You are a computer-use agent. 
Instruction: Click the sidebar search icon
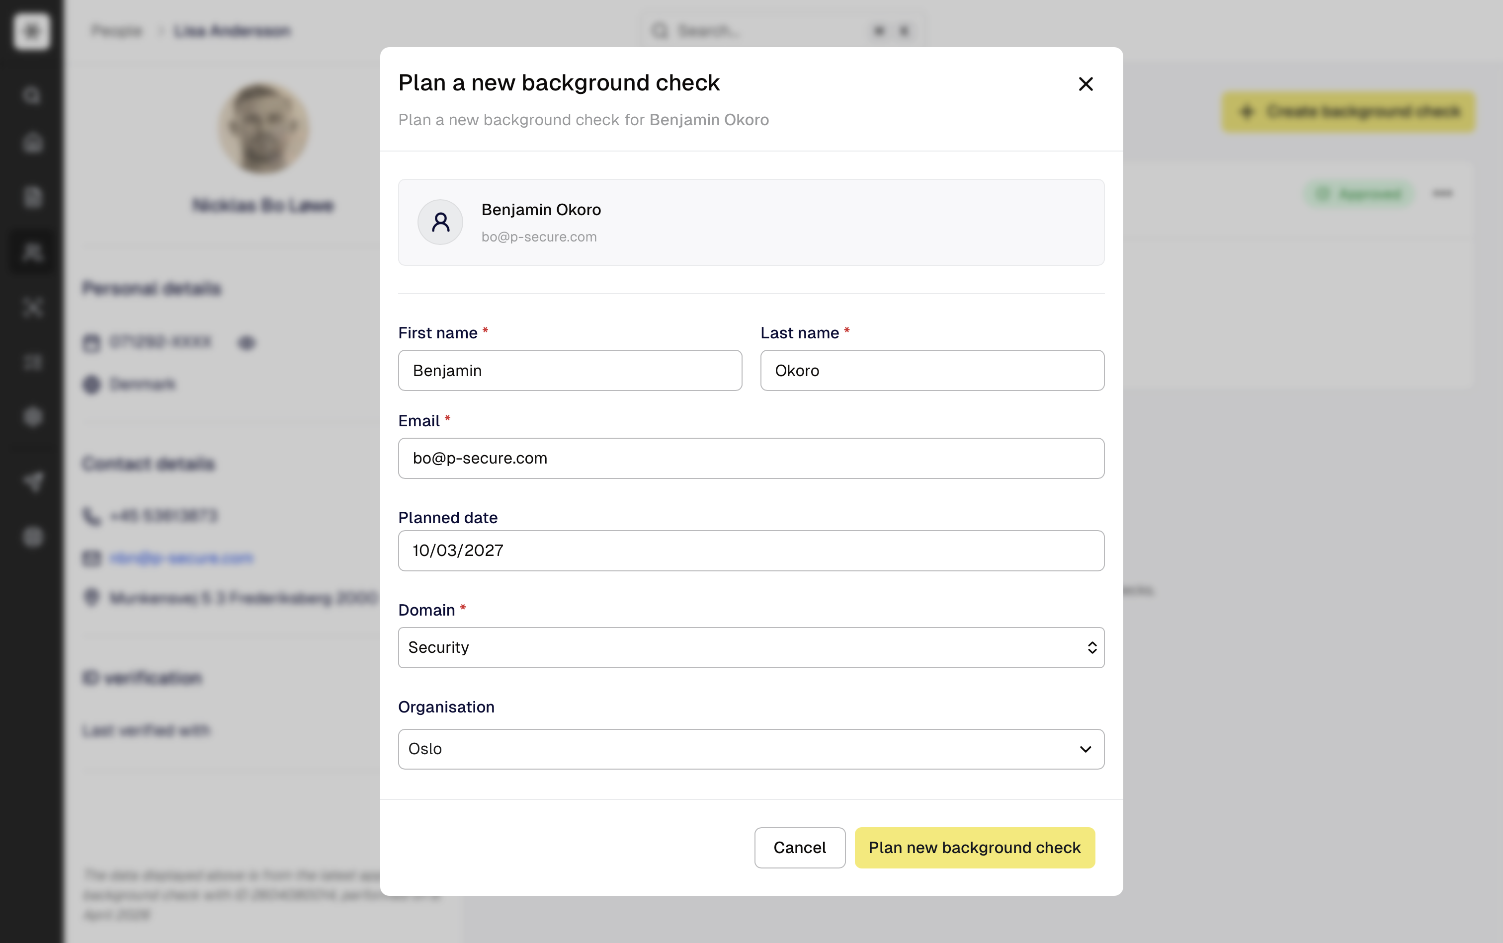(x=32, y=95)
